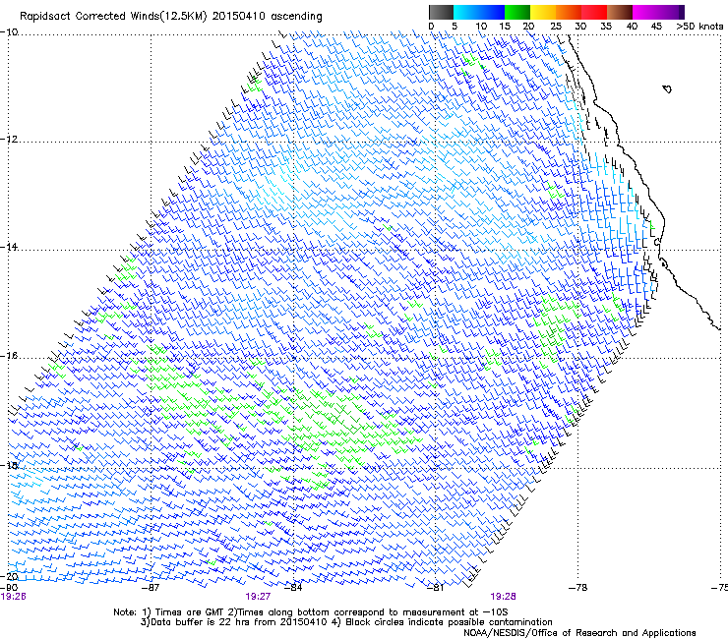Pick the brown 35-40 knots legend segment

click(x=620, y=12)
